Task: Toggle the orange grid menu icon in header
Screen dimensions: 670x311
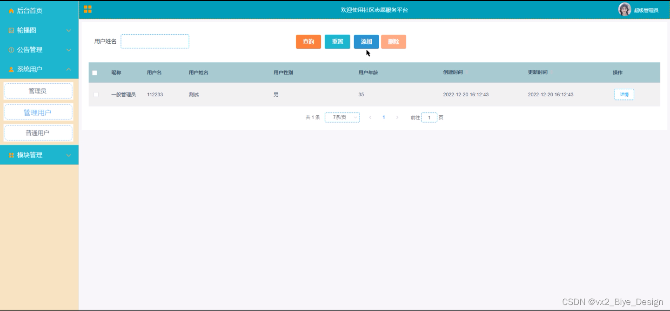Action: pyautogui.click(x=87, y=9)
